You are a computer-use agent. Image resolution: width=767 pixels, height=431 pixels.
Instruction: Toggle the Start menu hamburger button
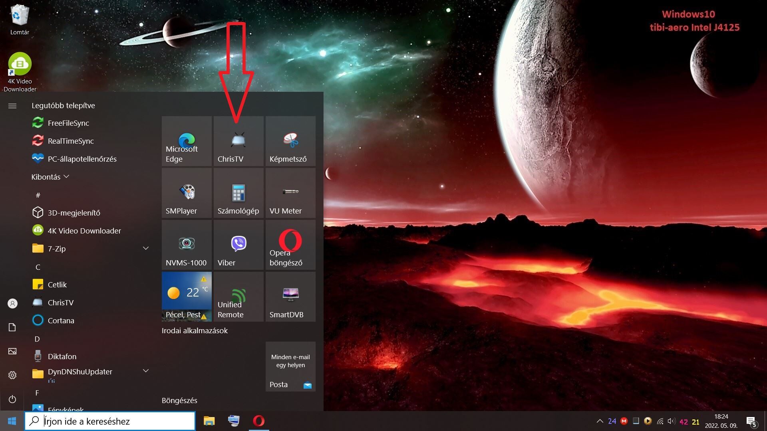[x=12, y=106]
